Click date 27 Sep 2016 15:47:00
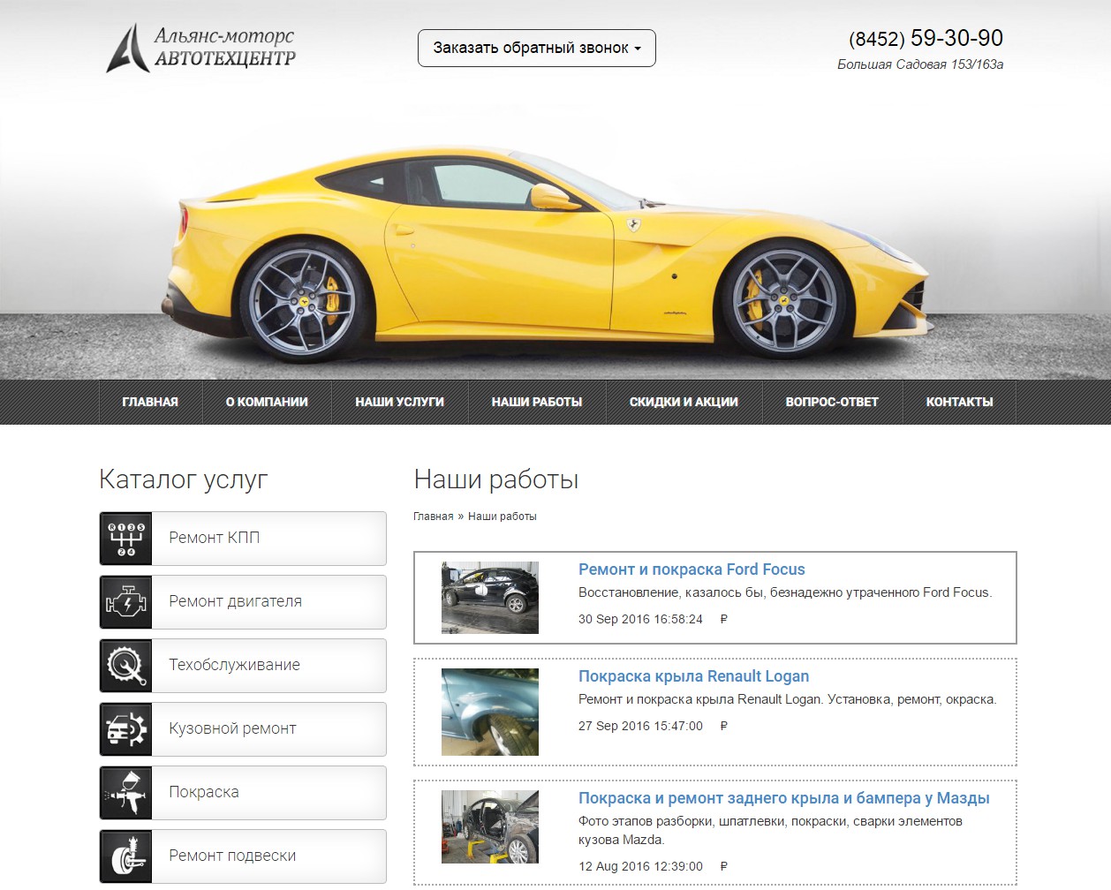Screen dimensions: 1111x890 [x=640, y=726]
